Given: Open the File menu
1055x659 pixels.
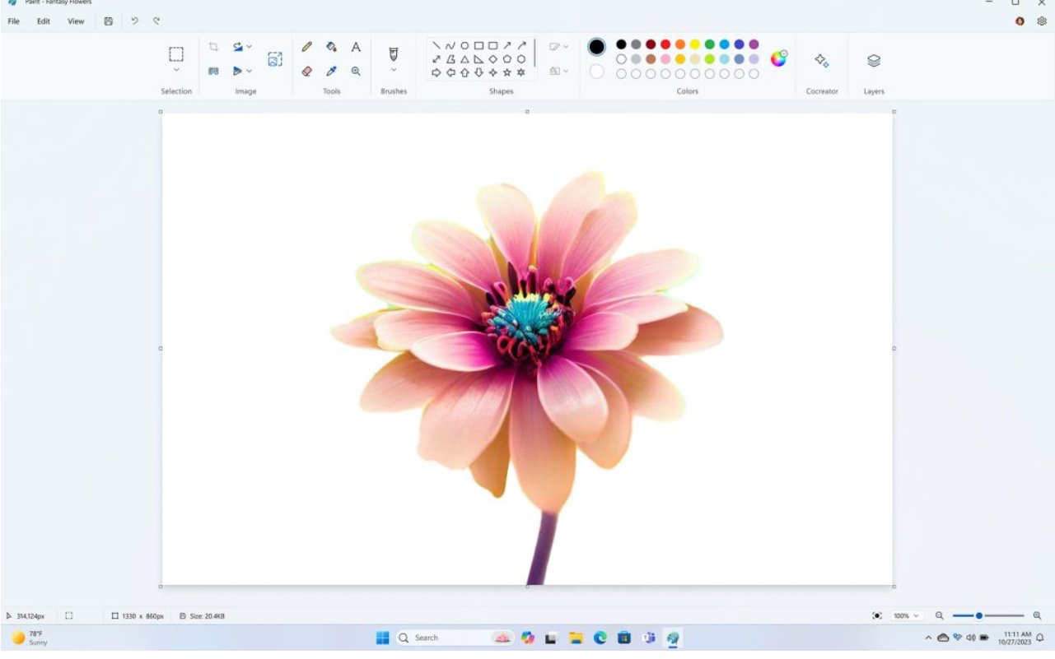Looking at the screenshot, I should [x=14, y=21].
